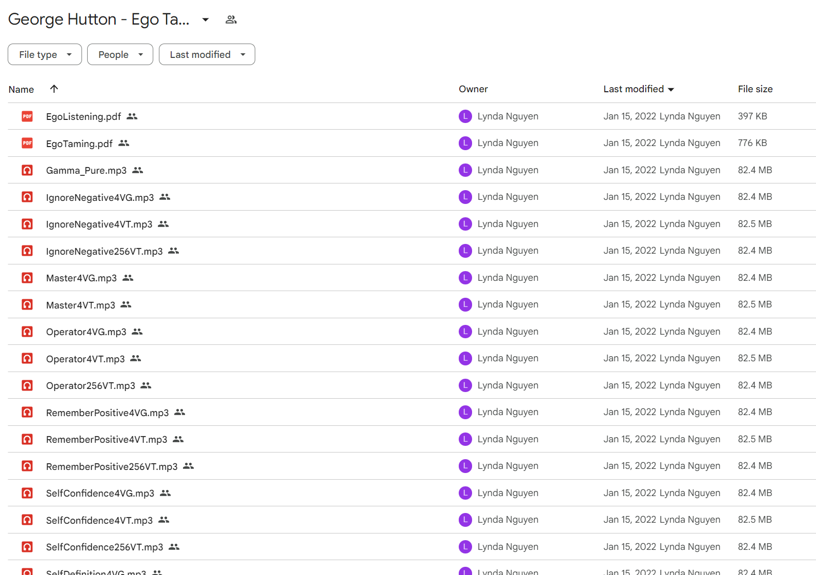Select the Master4VT.mp3 file name
This screenshot has height=575, width=816.
coord(80,305)
